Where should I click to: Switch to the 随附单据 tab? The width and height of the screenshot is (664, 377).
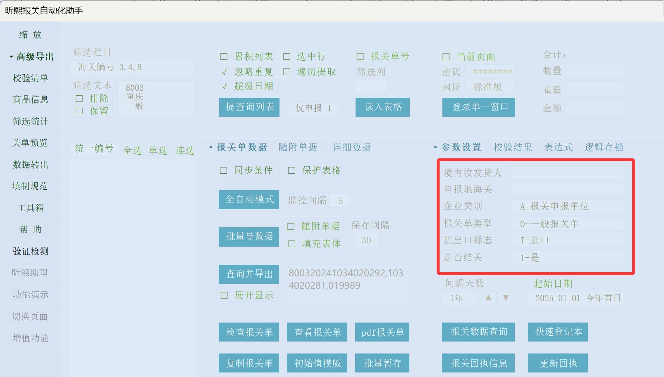coord(298,147)
